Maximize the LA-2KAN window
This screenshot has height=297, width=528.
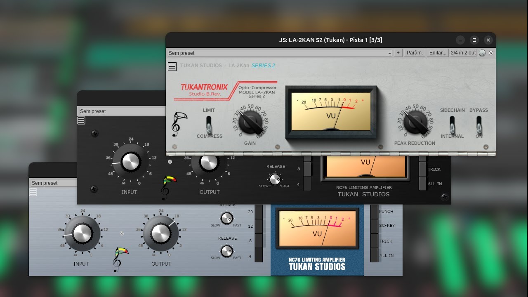click(x=474, y=40)
